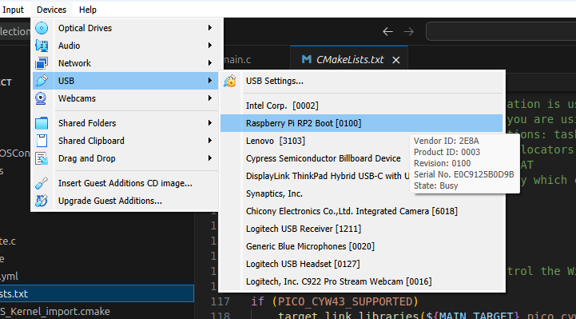
Task: Open USB Settings
Action: click(361, 81)
